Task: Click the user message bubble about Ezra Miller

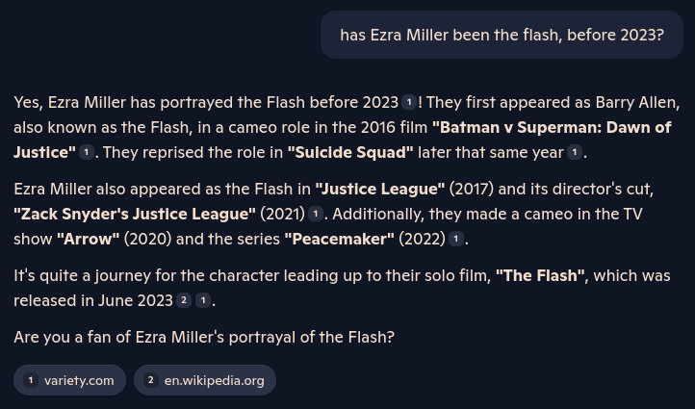Action: [x=502, y=35]
